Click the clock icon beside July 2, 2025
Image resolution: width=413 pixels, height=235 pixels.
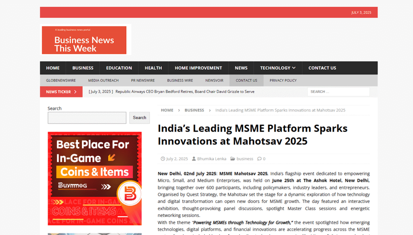(x=163, y=159)
